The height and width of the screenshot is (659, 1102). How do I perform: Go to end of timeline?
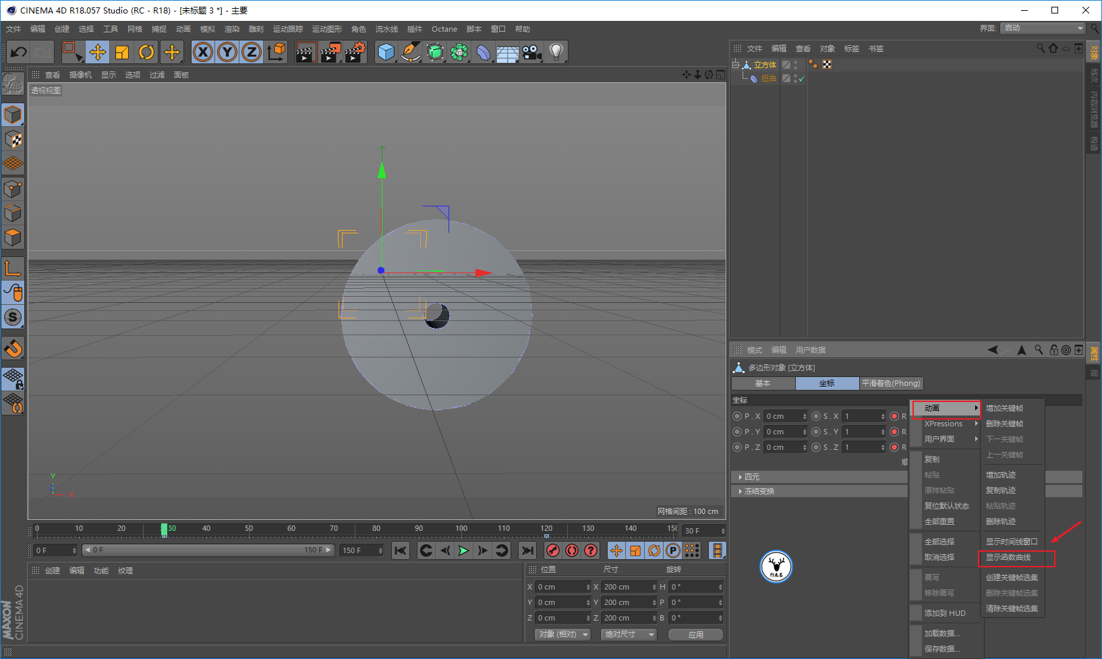click(x=527, y=550)
